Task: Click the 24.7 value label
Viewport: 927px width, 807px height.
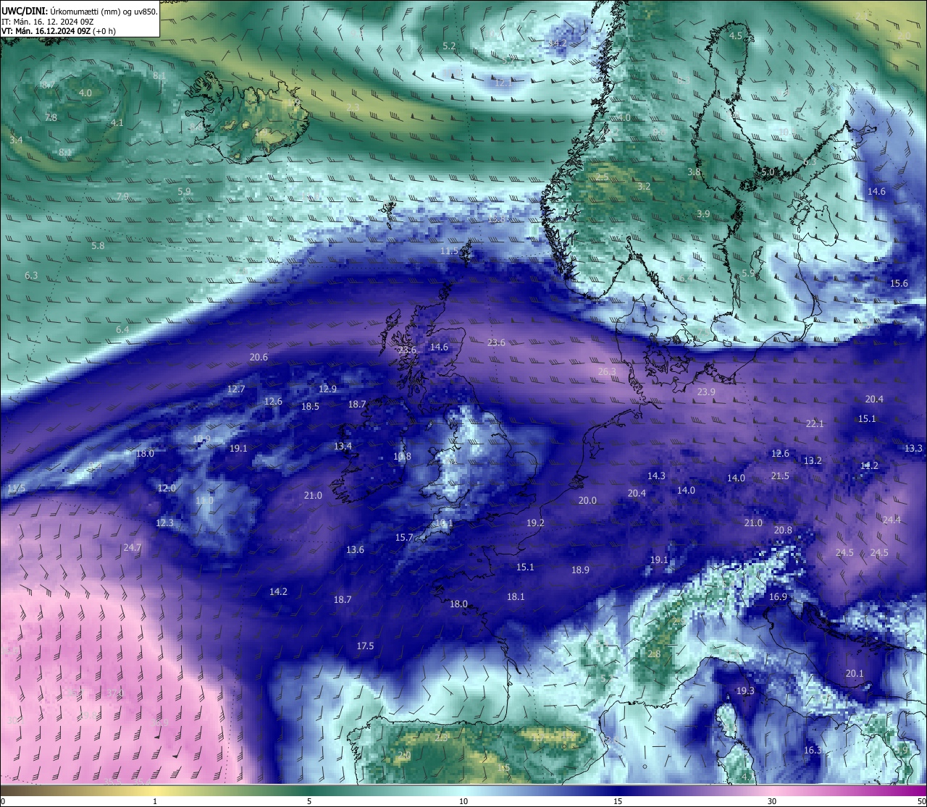Action: pyautogui.click(x=132, y=548)
